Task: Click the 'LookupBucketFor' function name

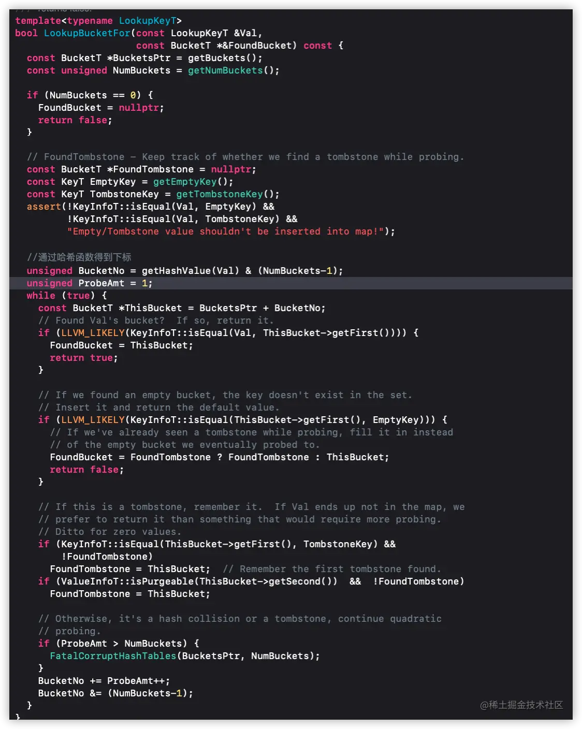Action: pos(87,33)
